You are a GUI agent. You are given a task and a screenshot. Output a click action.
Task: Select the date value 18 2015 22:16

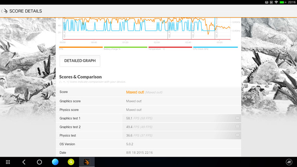point(140,153)
